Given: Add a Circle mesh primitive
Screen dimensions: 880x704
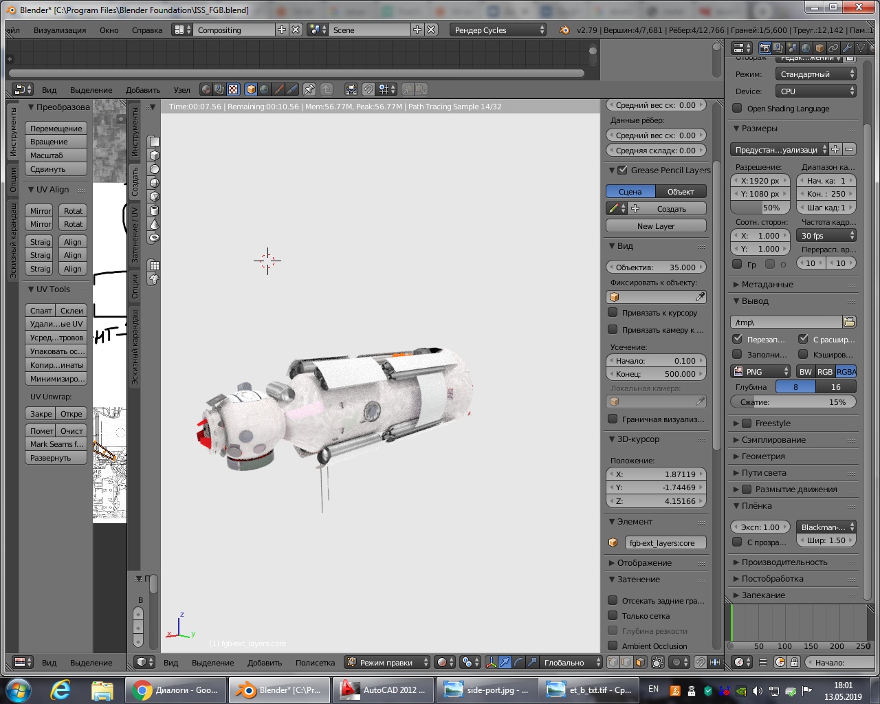Looking at the screenshot, I should coord(155,169).
